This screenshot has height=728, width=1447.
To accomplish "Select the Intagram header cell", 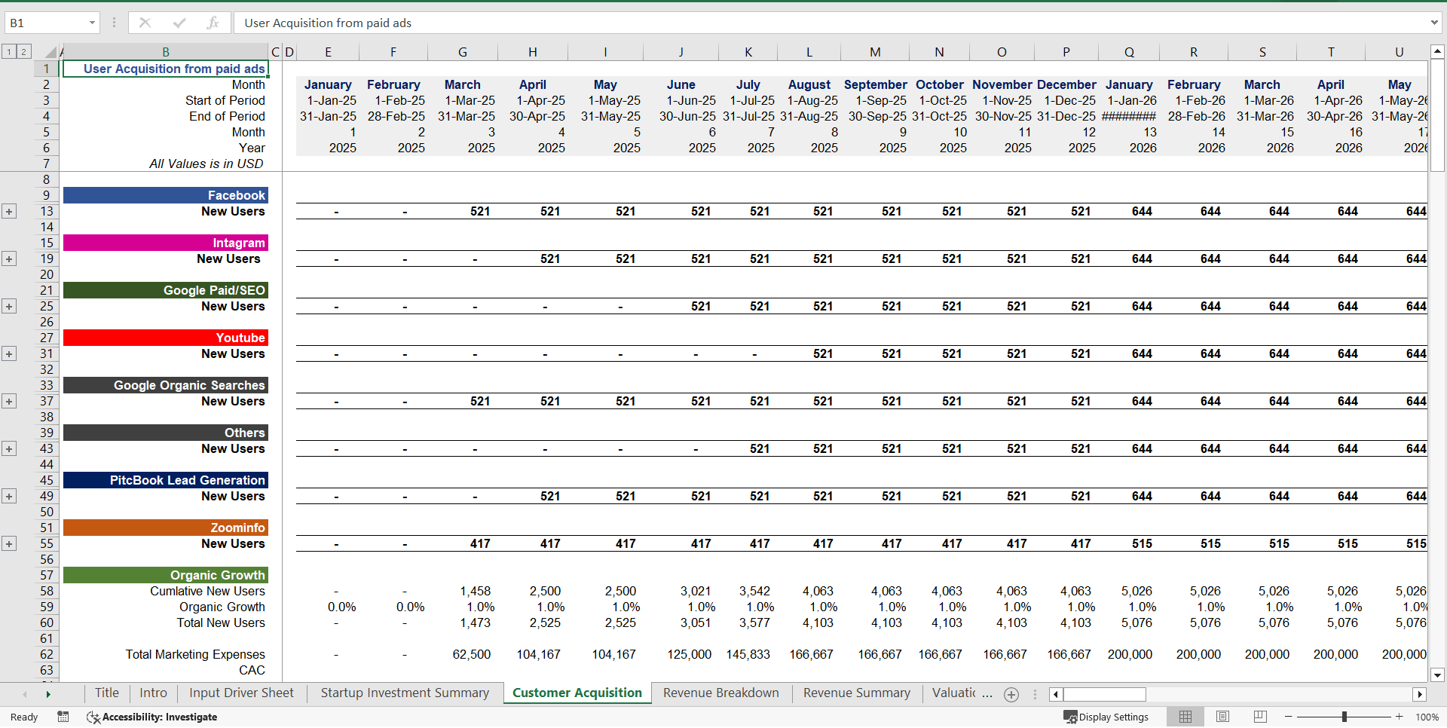I will coord(165,243).
